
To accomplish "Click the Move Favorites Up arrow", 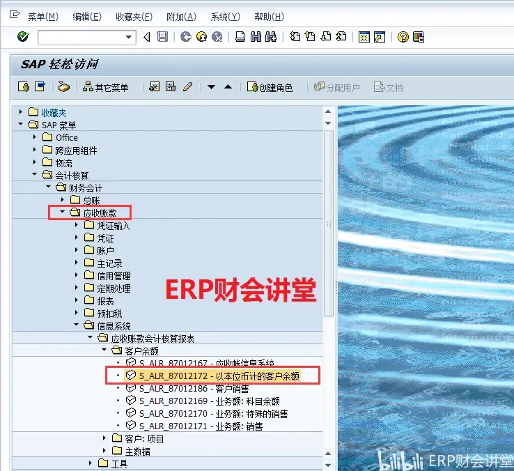I will [228, 87].
